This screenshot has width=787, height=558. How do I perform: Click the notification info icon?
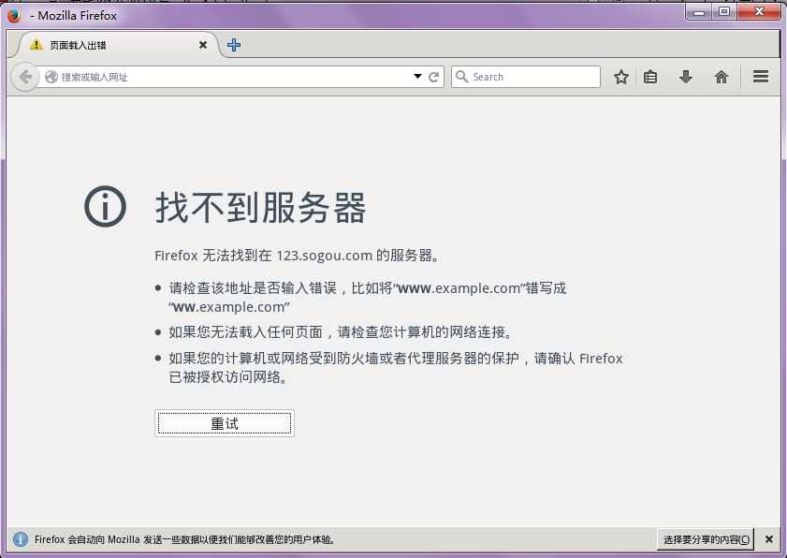coord(20,539)
